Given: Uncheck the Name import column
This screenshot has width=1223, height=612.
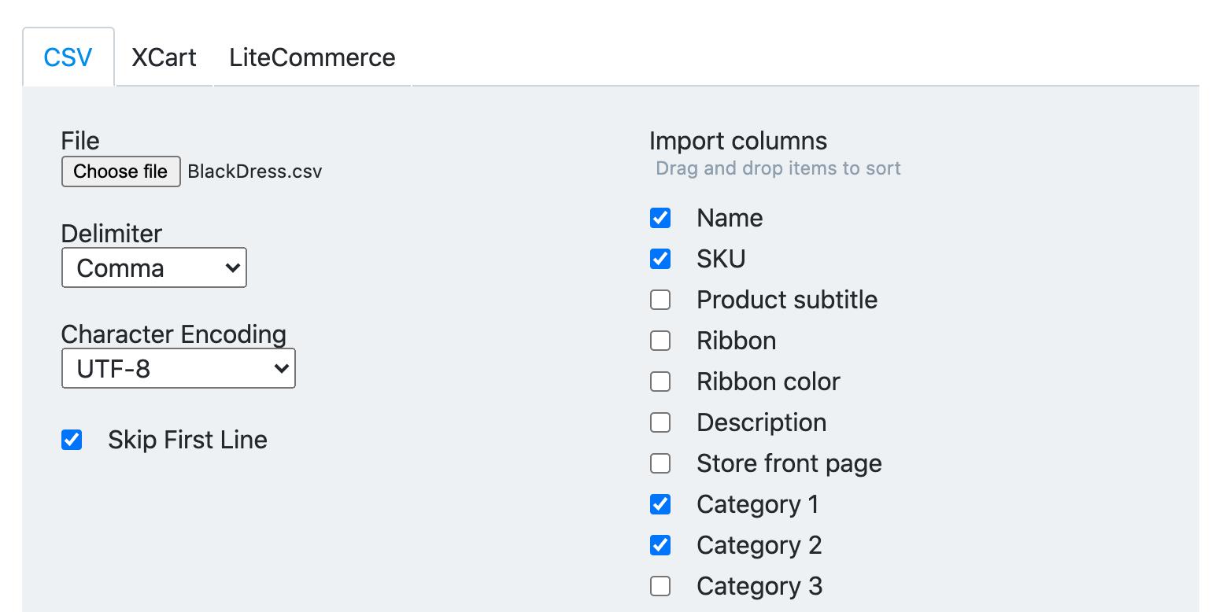Looking at the screenshot, I should 660,218.
